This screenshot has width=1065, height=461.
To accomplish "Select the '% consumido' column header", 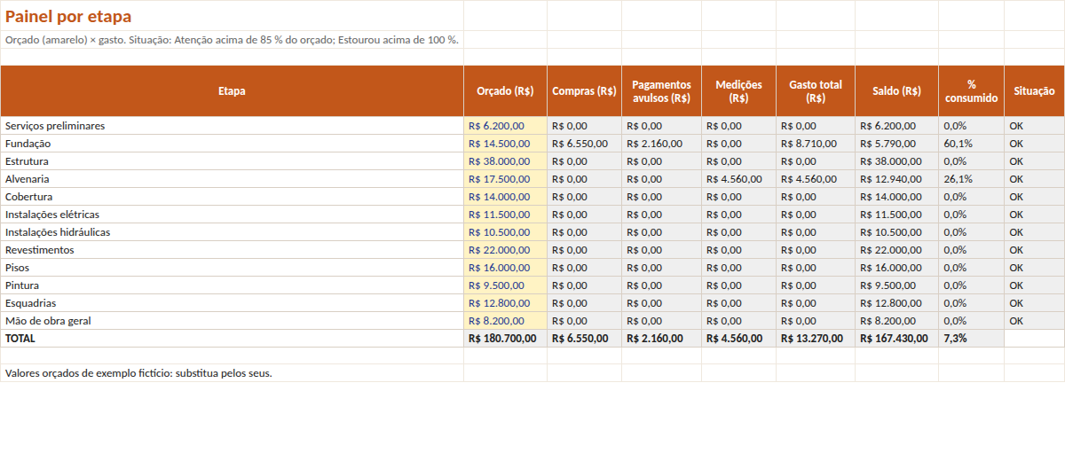I will point(971,90).
